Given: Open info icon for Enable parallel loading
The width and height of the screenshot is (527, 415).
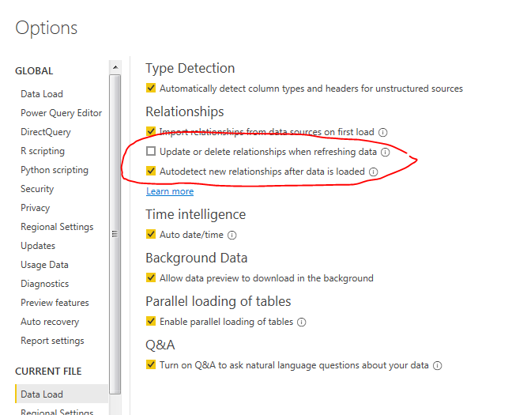Looking at the screenshot, I should tap(302, 323).
